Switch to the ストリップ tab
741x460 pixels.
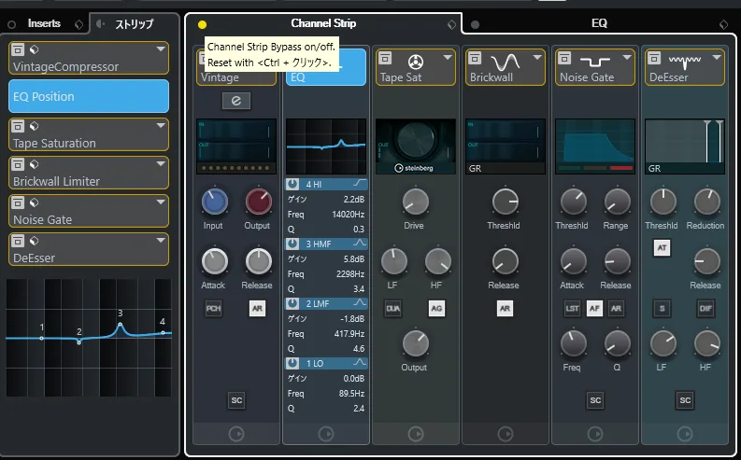(135, 24)
